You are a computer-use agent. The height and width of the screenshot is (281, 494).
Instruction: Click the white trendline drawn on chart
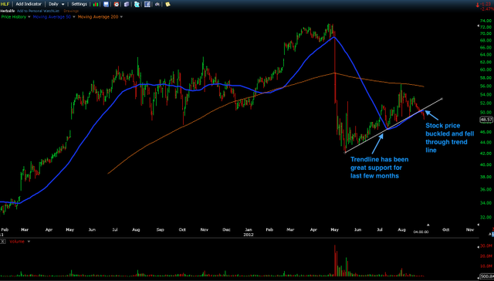click(394, 126)
